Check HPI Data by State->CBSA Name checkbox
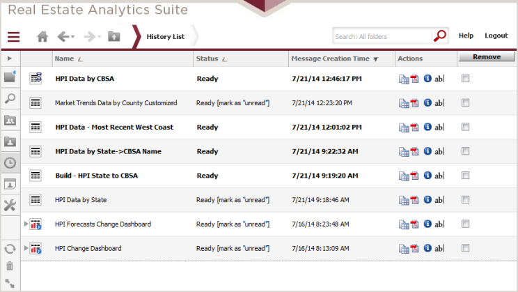The width and height of the screenshot is (518, 292). pos(466,151)
